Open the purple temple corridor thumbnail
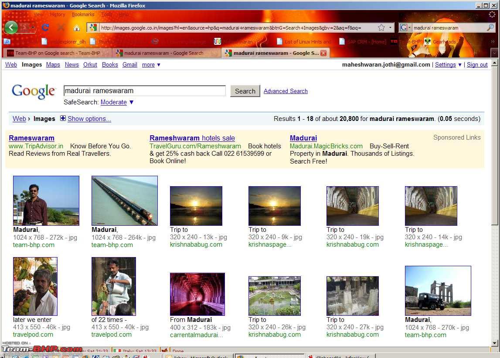 click(197, 294)
